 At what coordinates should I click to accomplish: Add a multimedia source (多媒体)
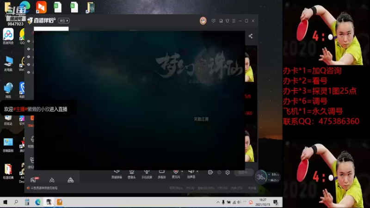[x=161, y=174]
